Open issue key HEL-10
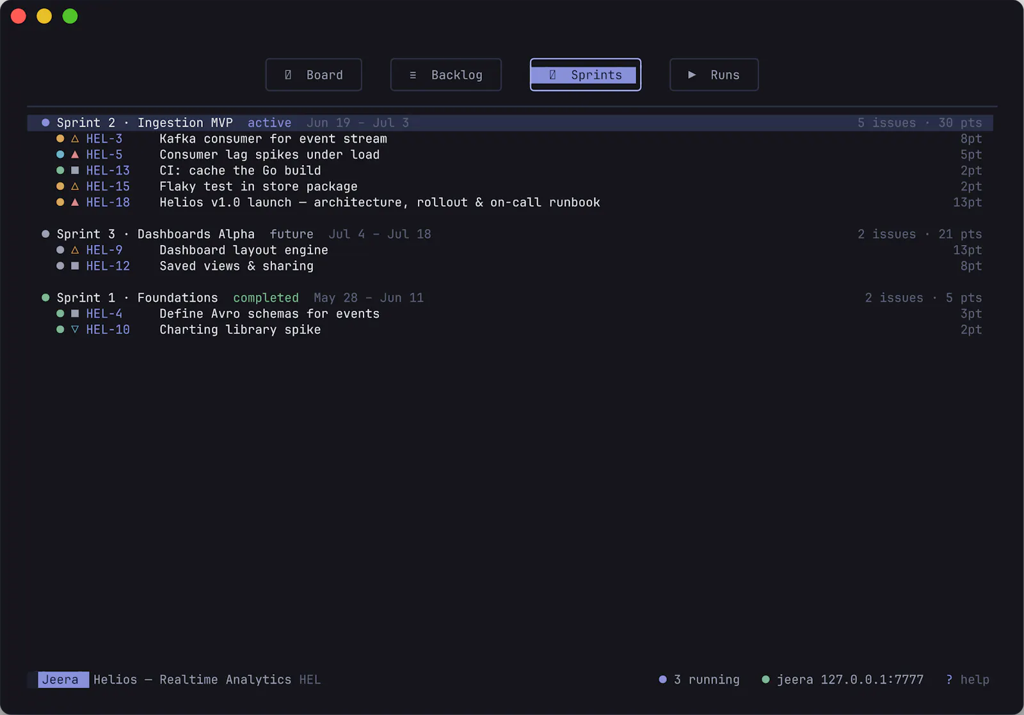The image size is (1024, 715). (x=108, y=329)
